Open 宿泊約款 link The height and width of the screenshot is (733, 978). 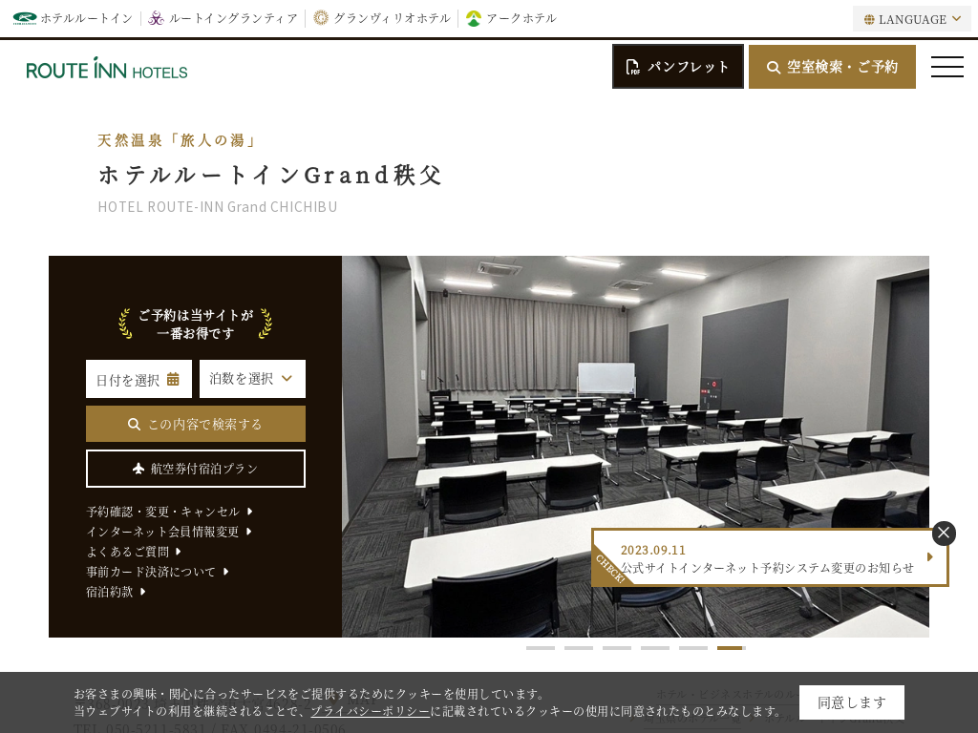(116, 592)
